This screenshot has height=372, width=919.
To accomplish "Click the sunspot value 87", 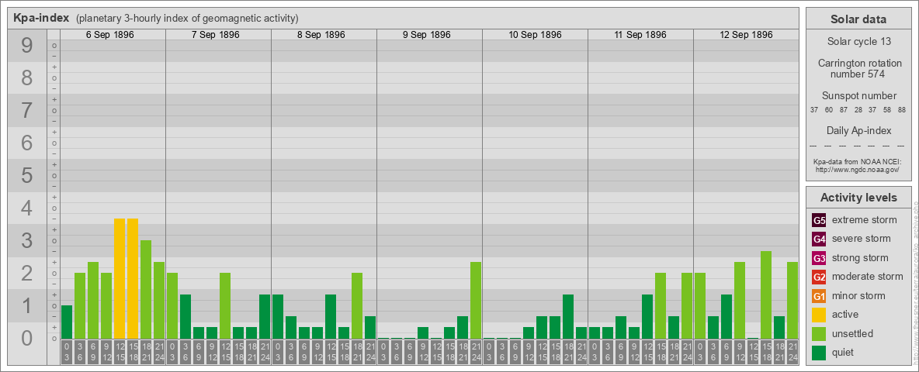I will pos(844,110).
